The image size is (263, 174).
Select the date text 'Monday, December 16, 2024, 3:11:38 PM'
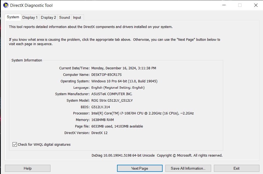(x=124, y=68)
